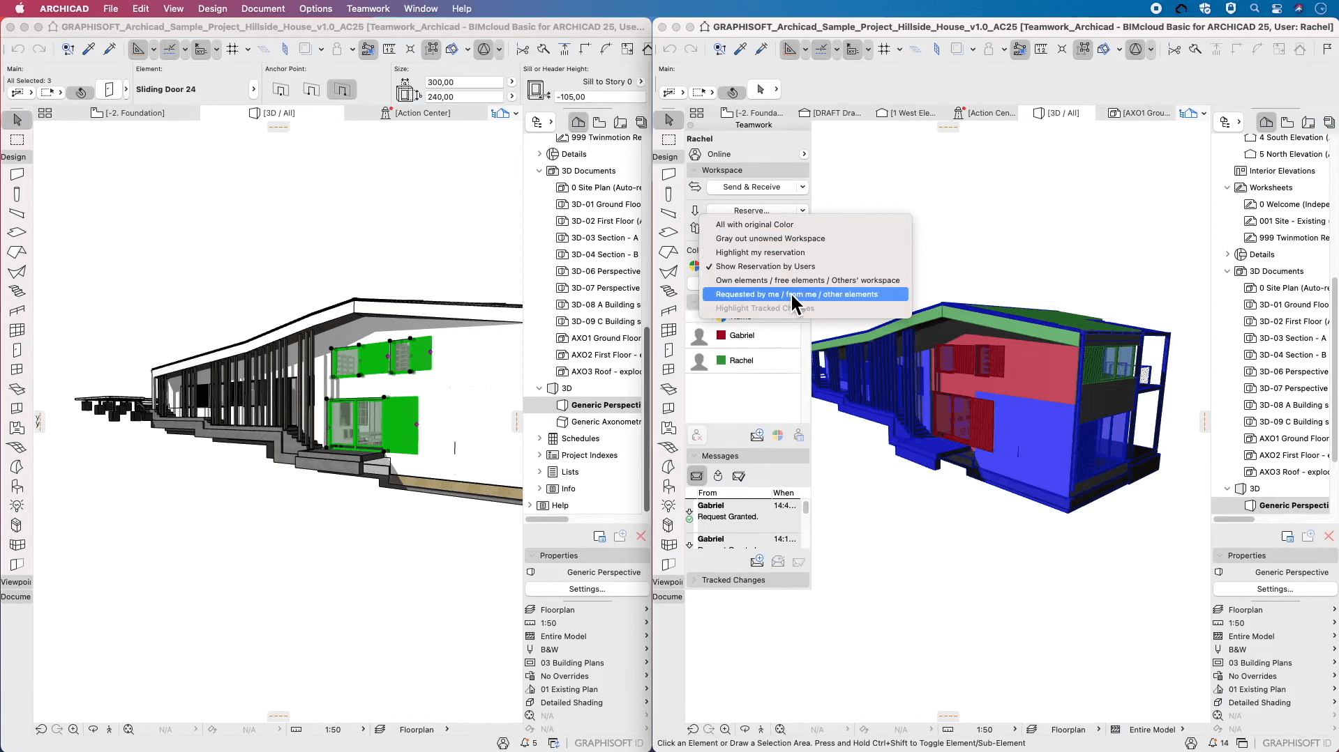
Task: Toggle Quick Selection magnet in left info box
Action: click(81, 92)
